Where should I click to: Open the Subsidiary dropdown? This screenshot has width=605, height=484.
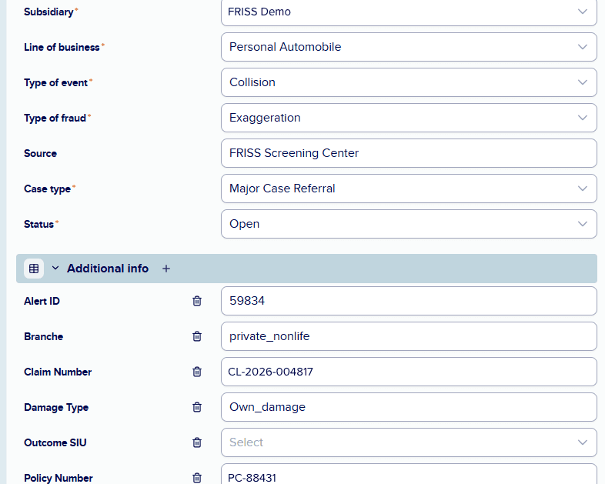pyautogui.click(x=409, y=12)
